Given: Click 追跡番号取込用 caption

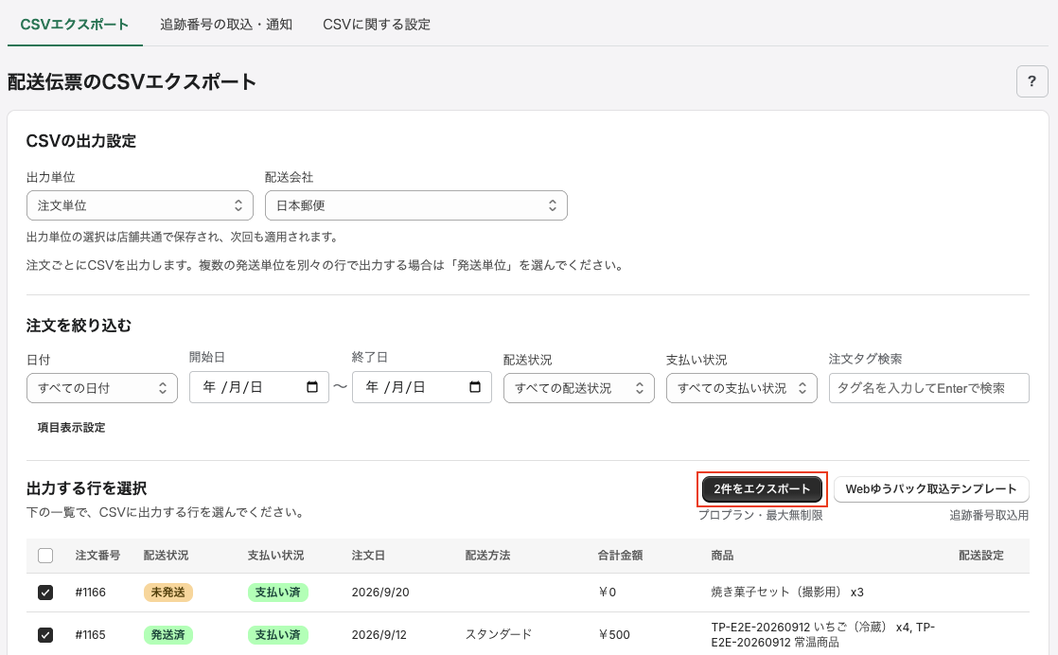Looking at the screenshot, I should pyautogui.click(x=989, y=515).
